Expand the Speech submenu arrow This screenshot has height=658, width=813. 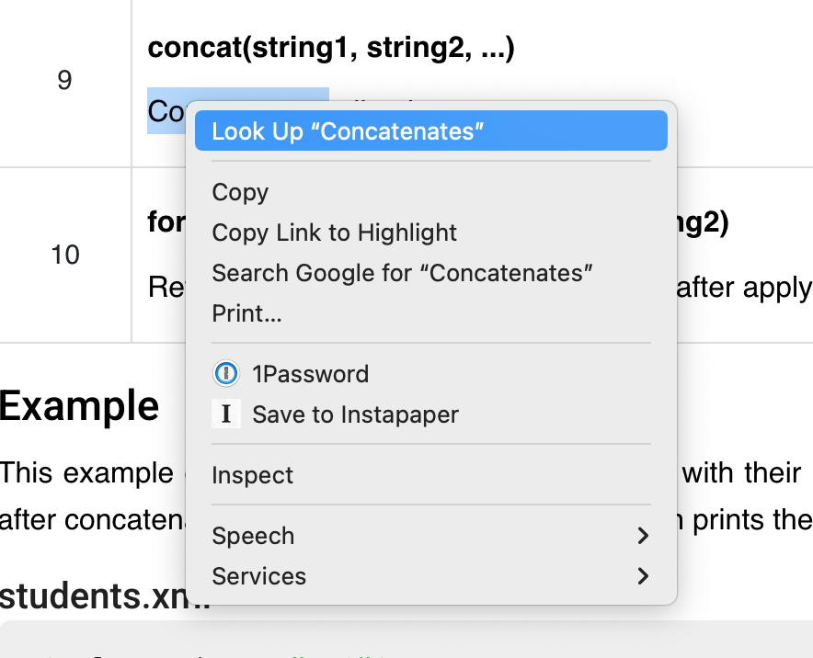click(x=643, y=536)
